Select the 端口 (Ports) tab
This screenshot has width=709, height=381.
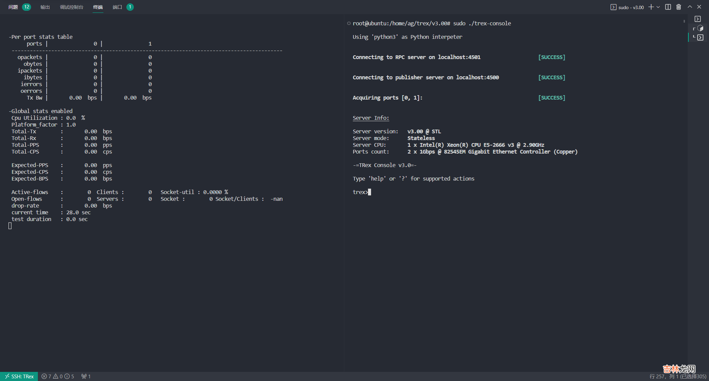tap(117, 7)
